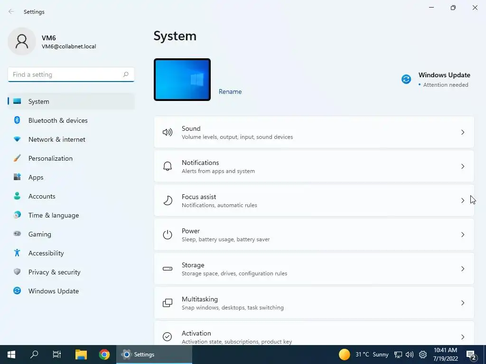Click the System monitor icon in sidebar

(x=17, y=101)
